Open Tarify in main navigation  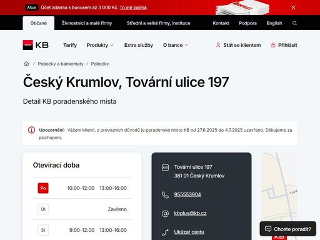point(70,45)
